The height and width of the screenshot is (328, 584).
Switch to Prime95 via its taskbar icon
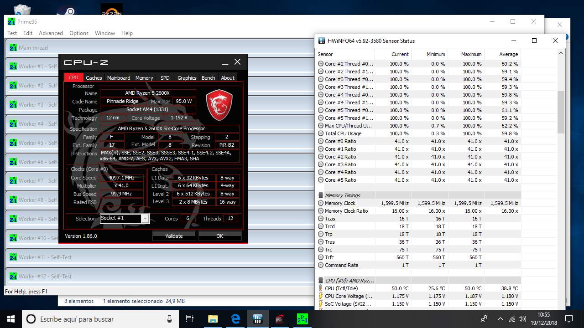pos(302,319)
